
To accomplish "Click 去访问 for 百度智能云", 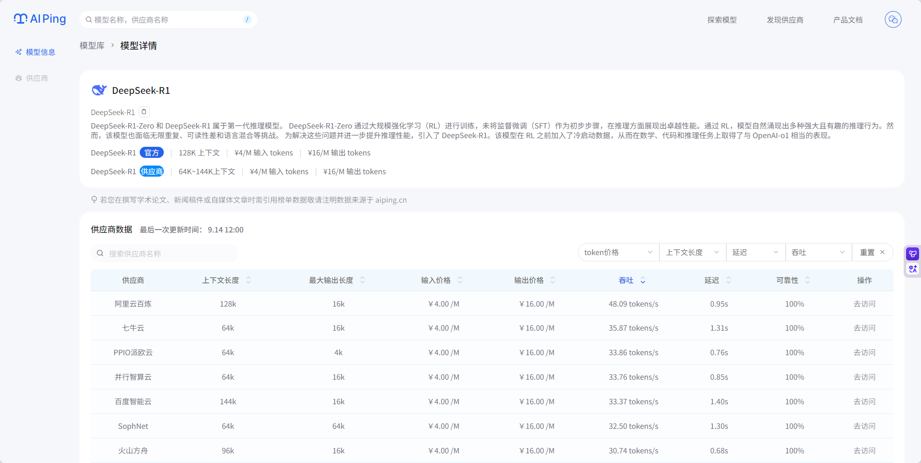I will (x=864, y=401).
